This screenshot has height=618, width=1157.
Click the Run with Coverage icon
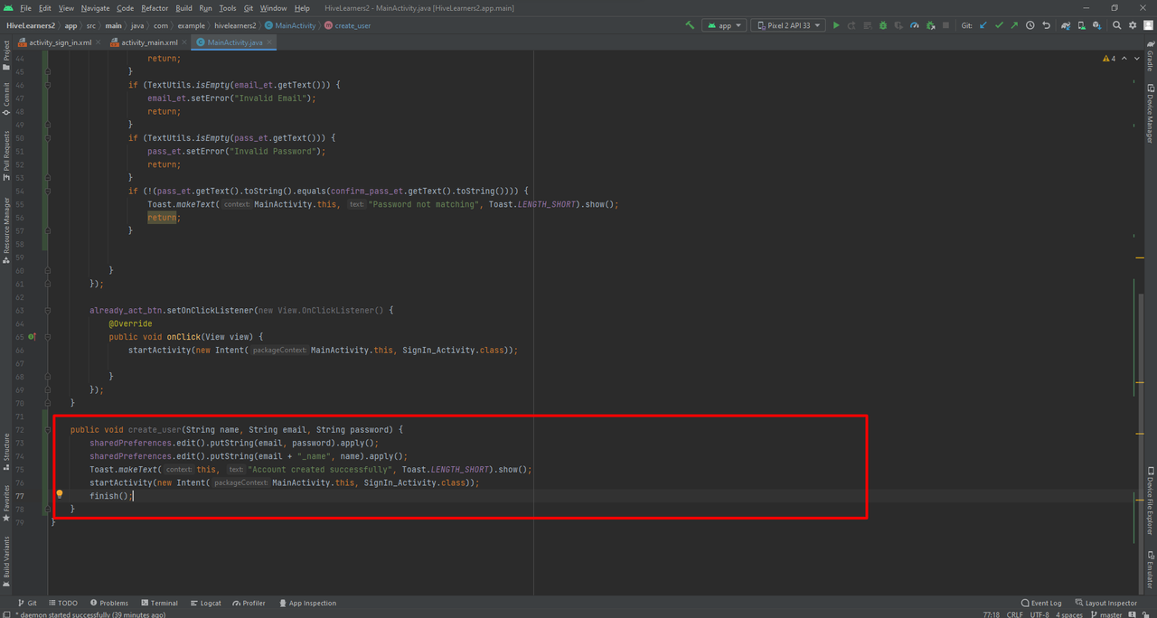click(898, 25)
